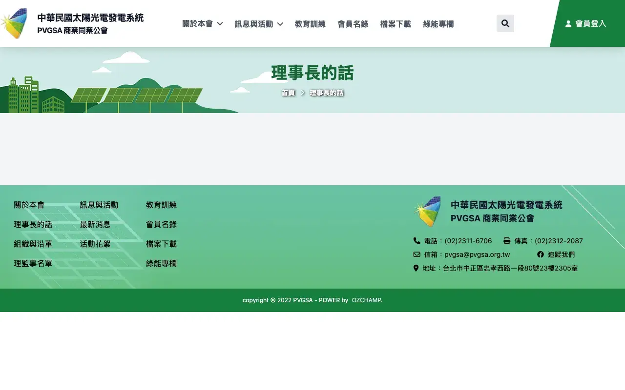
Task: Click the address 台北市中正區忠孝西路一段80號23樓2305室
Action: click(x=510, y=268)
